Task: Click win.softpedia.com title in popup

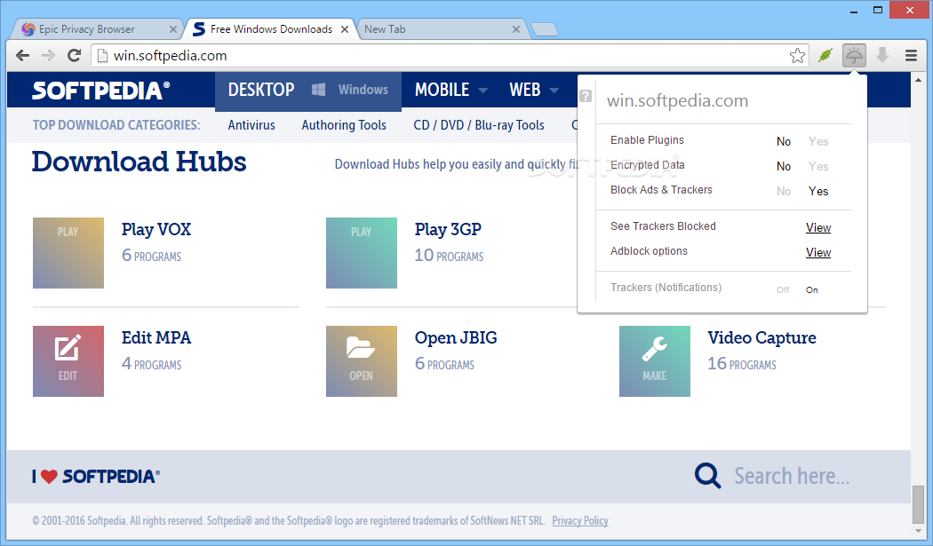Action: (x=677, y=101)
